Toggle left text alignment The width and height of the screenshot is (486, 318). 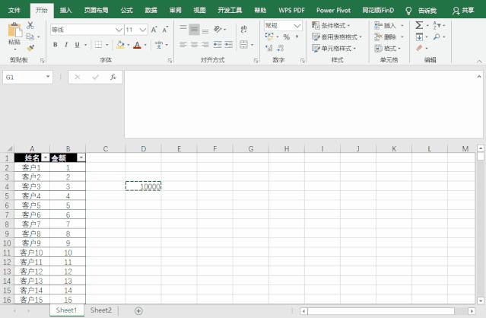point(183,45)
